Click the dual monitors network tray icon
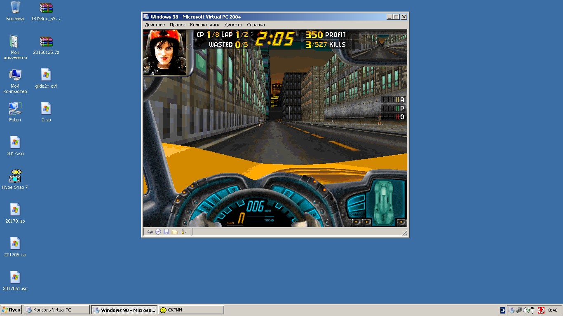563x316 pixels. click(519, 310)
